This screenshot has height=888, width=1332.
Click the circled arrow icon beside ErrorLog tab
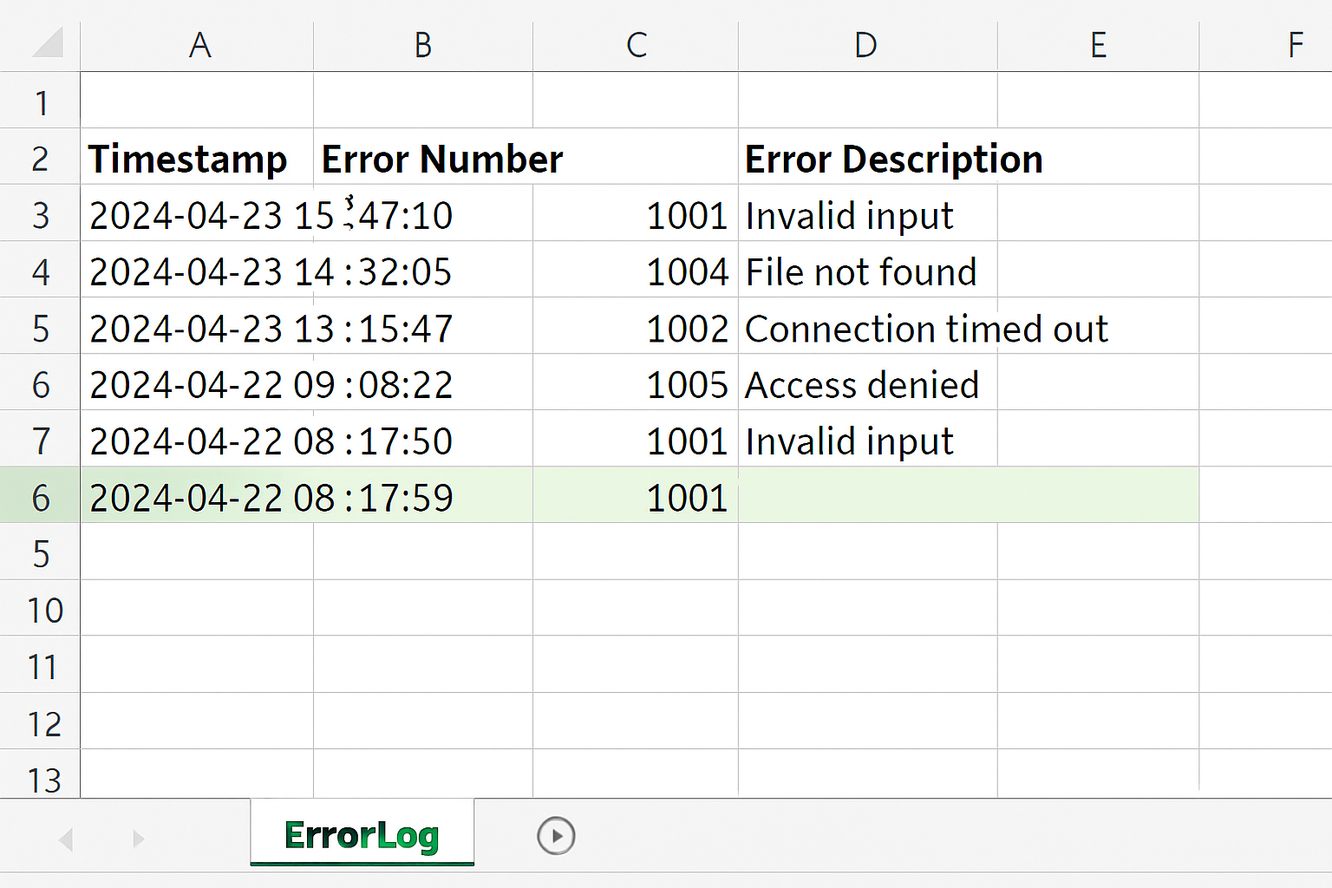click(x=556, y=836)
